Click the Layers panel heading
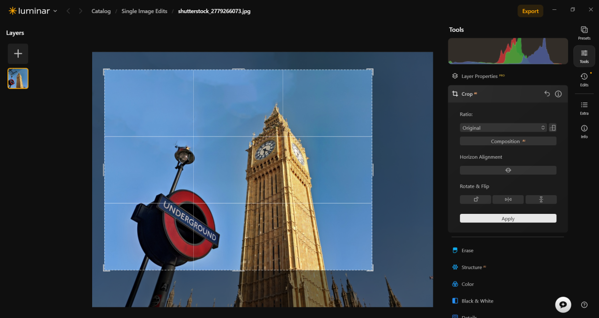 (15, 33)
